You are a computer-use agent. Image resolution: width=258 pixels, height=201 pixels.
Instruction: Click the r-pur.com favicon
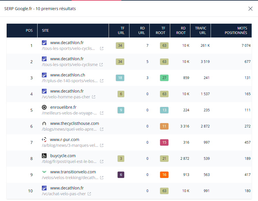44,140
